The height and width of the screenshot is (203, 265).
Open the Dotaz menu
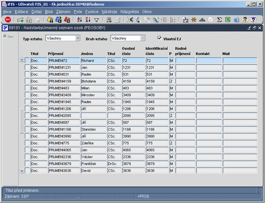coord(37,12)
